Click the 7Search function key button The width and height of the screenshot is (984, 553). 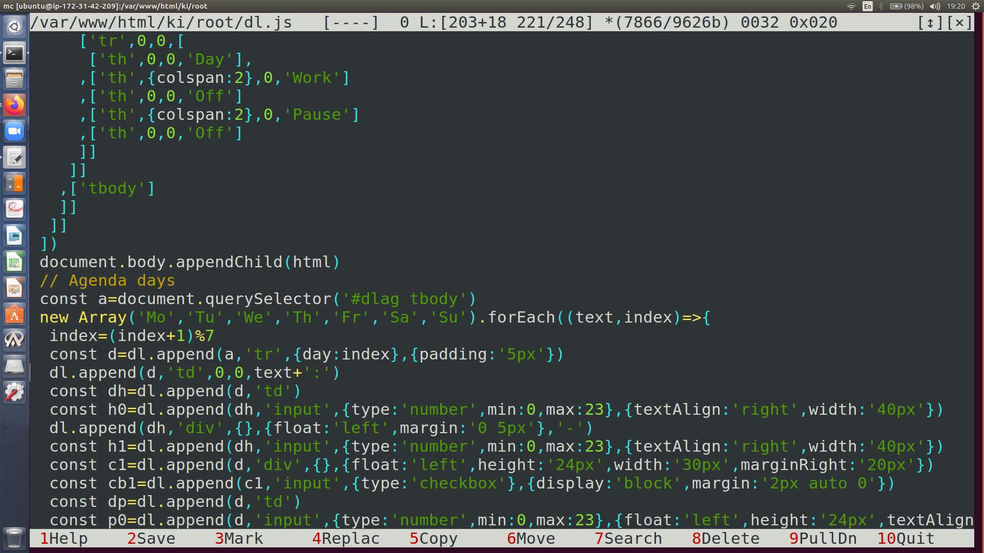coord(628,539)
